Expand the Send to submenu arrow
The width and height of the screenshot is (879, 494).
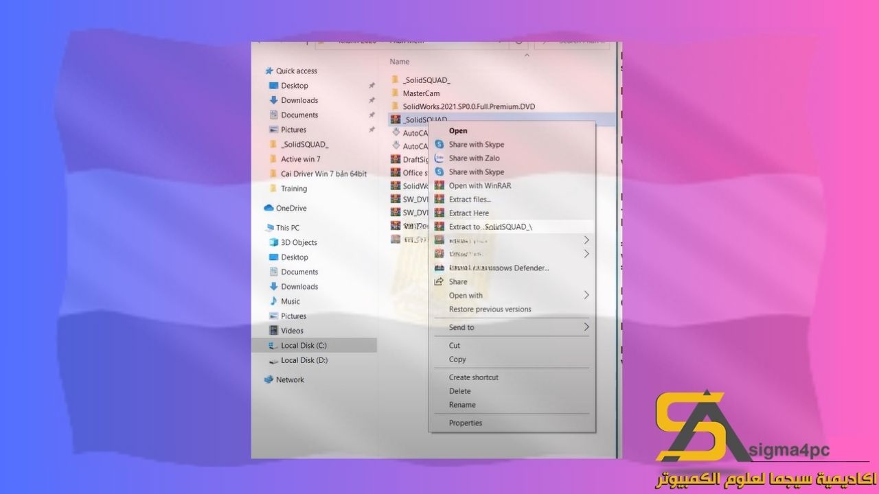tap(586, 327)
